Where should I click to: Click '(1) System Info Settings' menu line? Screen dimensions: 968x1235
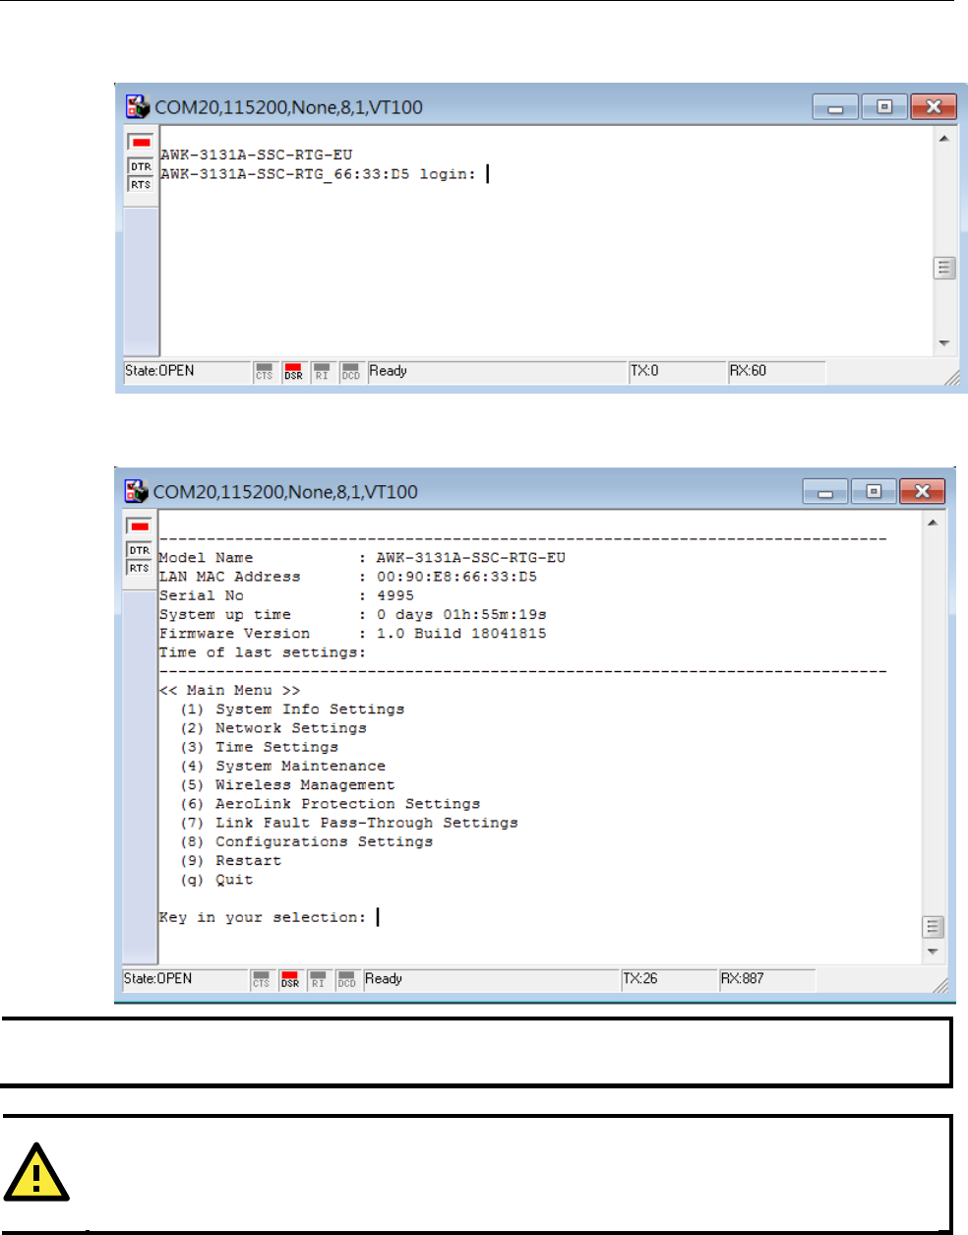[292, 710]
